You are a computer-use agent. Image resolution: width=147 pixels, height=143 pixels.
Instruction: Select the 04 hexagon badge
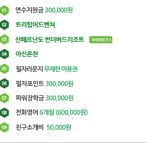[4, 54]
